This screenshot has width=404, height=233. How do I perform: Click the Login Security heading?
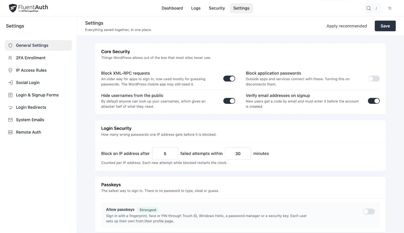[x=116, y=128]
